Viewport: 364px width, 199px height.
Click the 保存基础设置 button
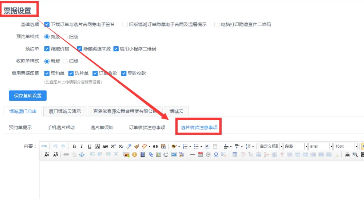(28, 96)
